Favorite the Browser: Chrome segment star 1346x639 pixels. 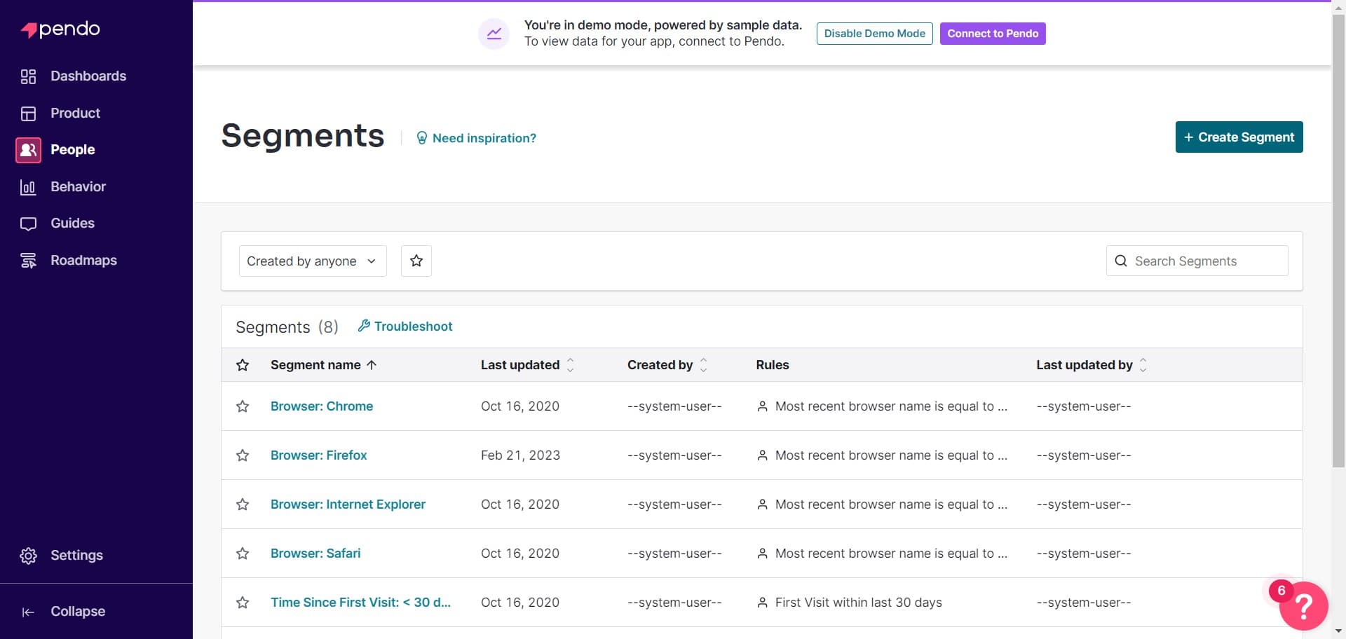pos(243,406)
